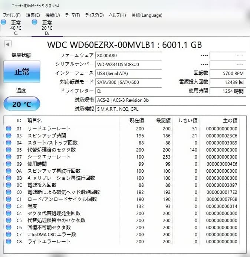
Task: Click the 現在値 column header
Action: point(136,120)
